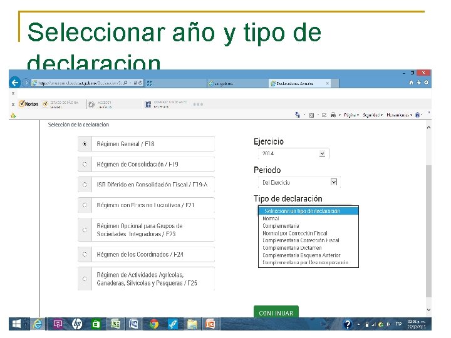451x338 pixels.
Task: Click the browser back arrow button
Action: pos(15,83)
